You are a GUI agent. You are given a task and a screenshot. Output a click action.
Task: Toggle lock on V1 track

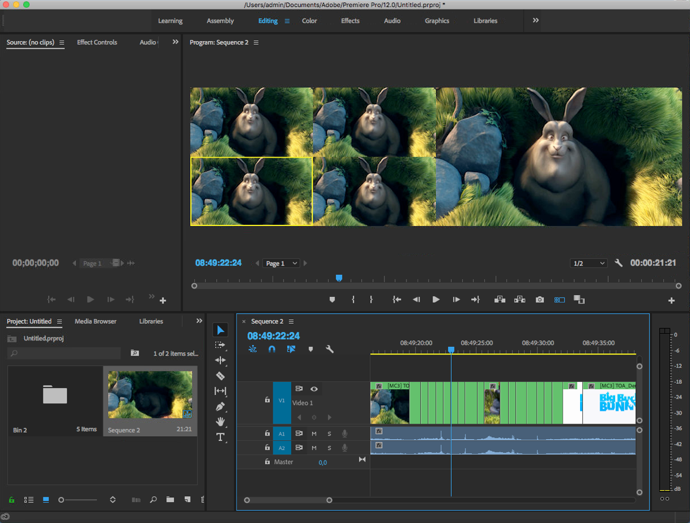(x=267, y=400)
